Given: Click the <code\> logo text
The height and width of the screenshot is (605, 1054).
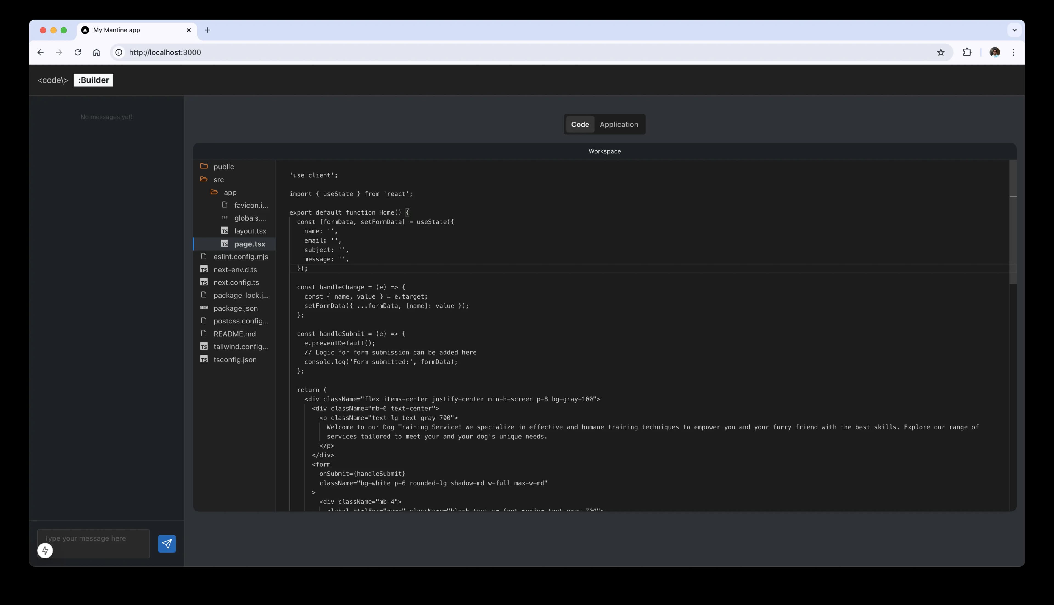Looking at the screenshot, I should click(53, 80).
